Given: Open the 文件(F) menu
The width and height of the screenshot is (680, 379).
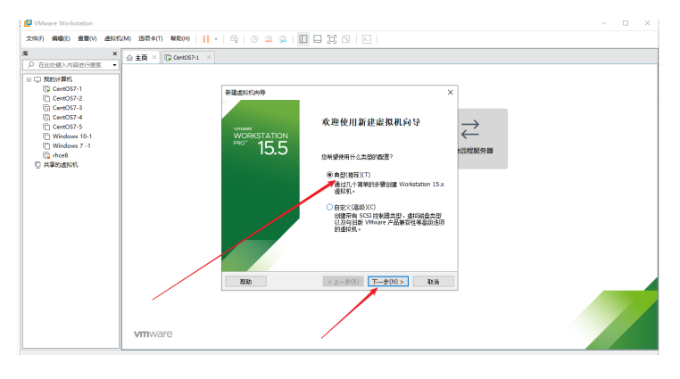Looking at the screenshot, I should coord(35,38).
